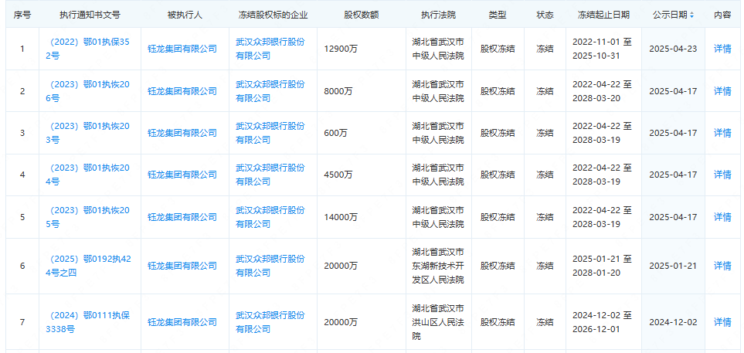
Task: Open notice (2023)鄂01执恢203号
Action: coord(88,133)
